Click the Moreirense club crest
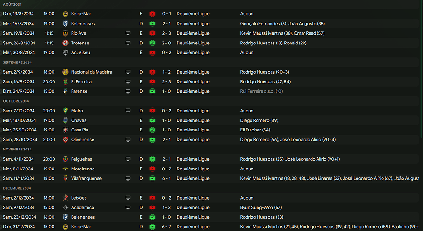 click(x=66, y=169)
